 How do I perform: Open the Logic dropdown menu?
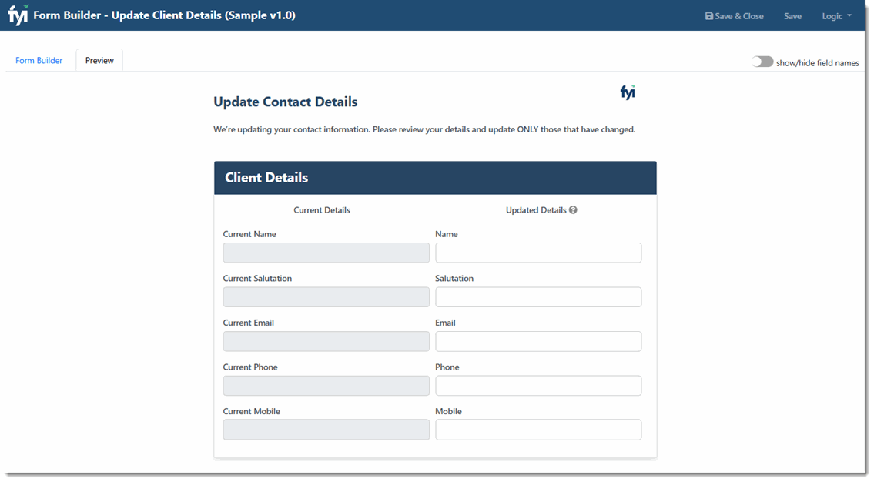coord(837,16)
